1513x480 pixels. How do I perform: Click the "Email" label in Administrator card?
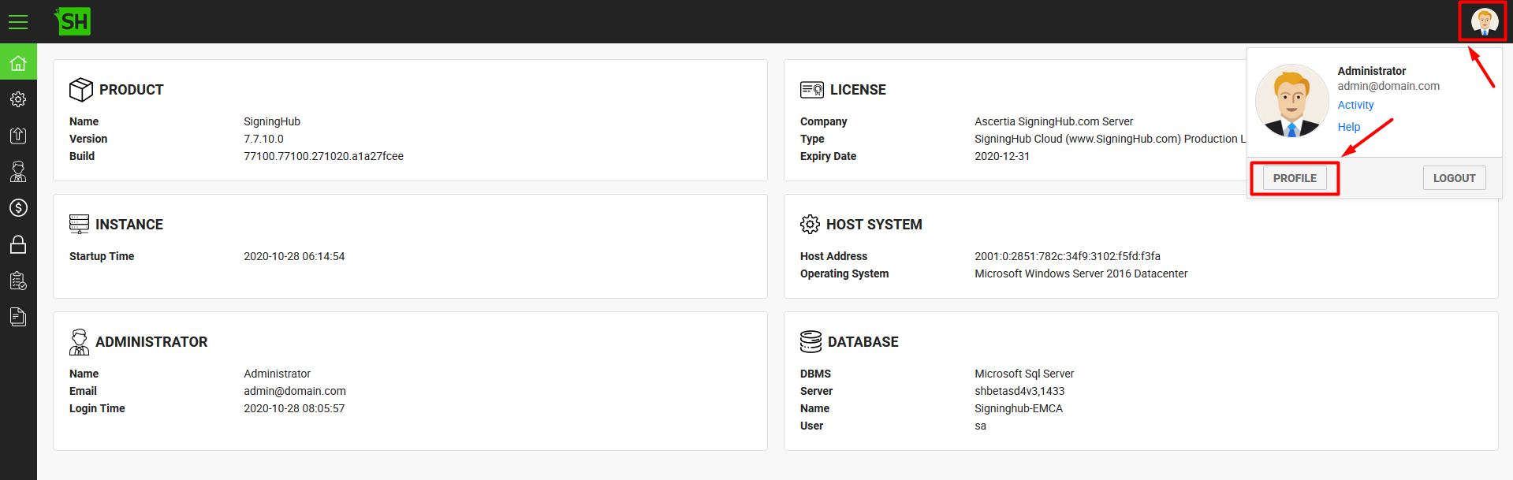tap(83, 391)
